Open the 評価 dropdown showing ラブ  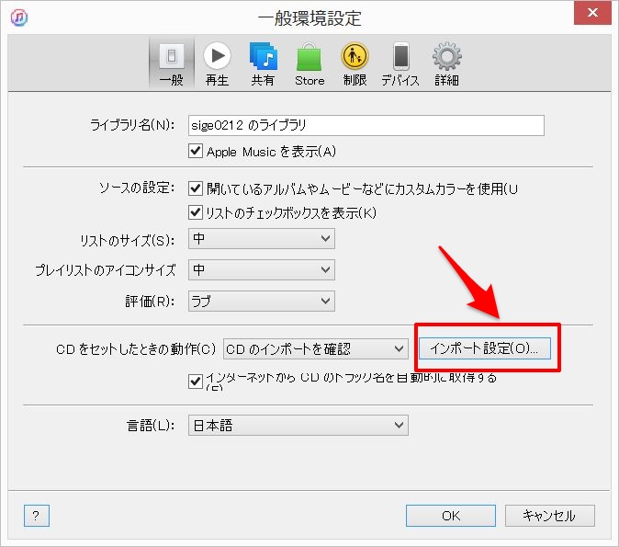pos(262,301)
